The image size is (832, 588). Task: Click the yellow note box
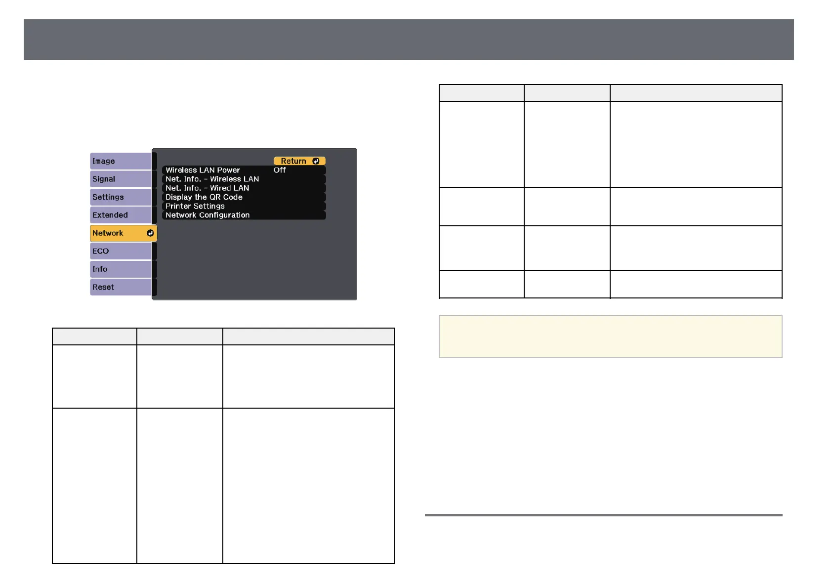610,336
